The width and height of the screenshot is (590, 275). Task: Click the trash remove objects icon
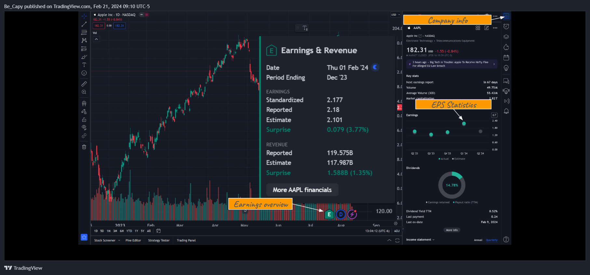84,147
